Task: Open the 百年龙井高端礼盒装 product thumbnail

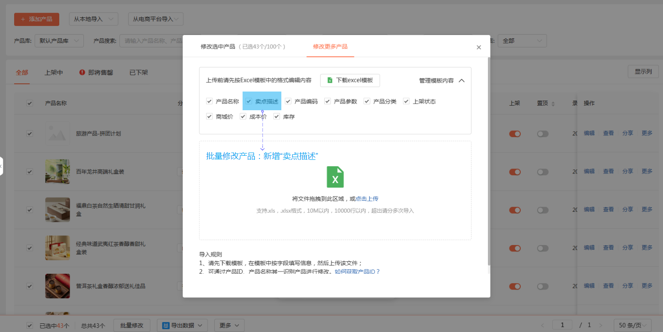Action: click(57, 172)
